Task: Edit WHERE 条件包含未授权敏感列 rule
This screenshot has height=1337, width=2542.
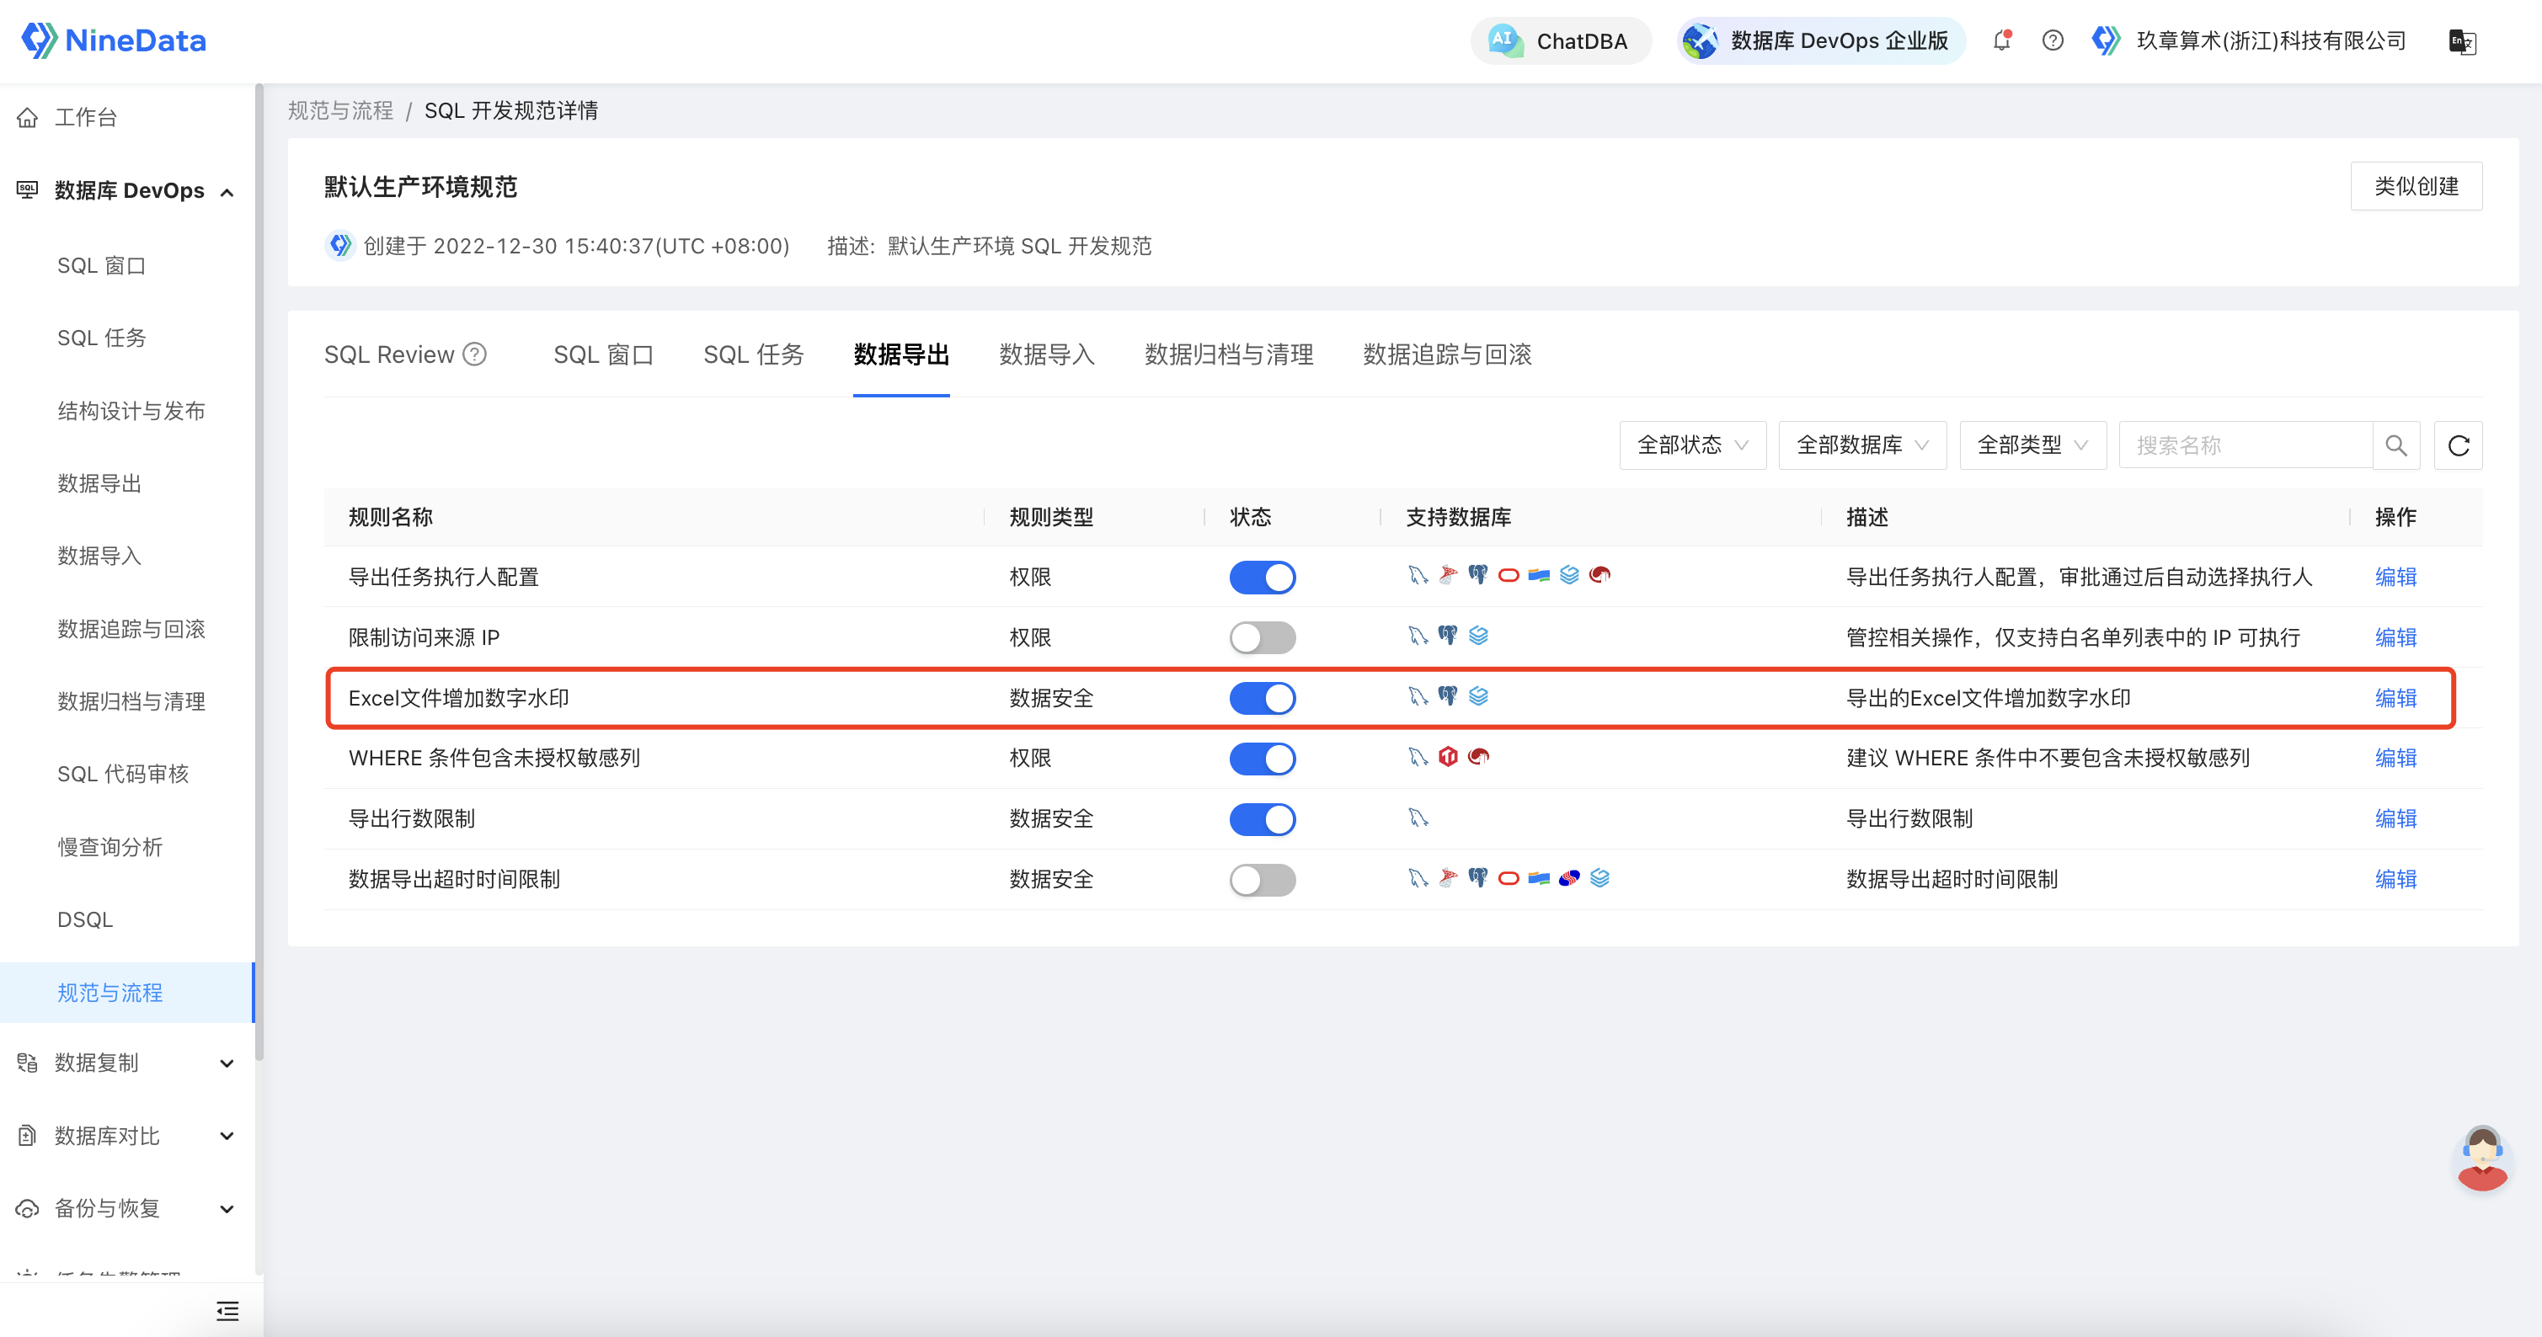Action: pyautogui.click(x=2395, y=758)
